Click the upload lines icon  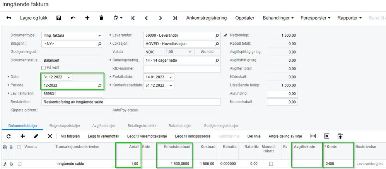(x=340, y=136)
